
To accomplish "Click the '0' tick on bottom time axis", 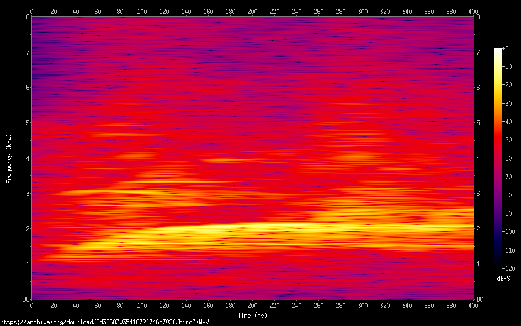I will [31, 305].
